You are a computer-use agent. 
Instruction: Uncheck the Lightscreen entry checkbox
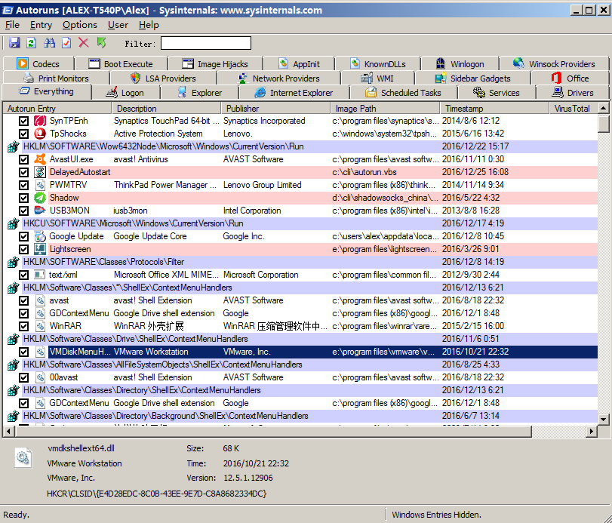point(24,249)
